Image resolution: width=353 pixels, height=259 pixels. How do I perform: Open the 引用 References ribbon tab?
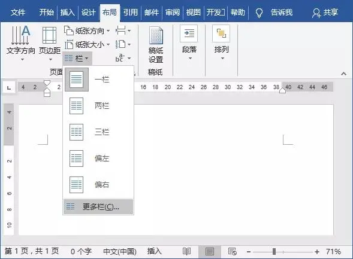pos(130,12)
